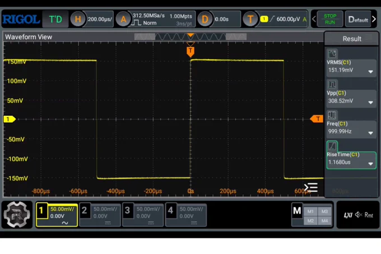Open the gear function navigation icon

click(17, 215)
